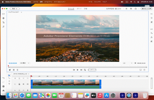Open the motion graphics icon above fx
The image size is (154, 100).
click(152, 33)
